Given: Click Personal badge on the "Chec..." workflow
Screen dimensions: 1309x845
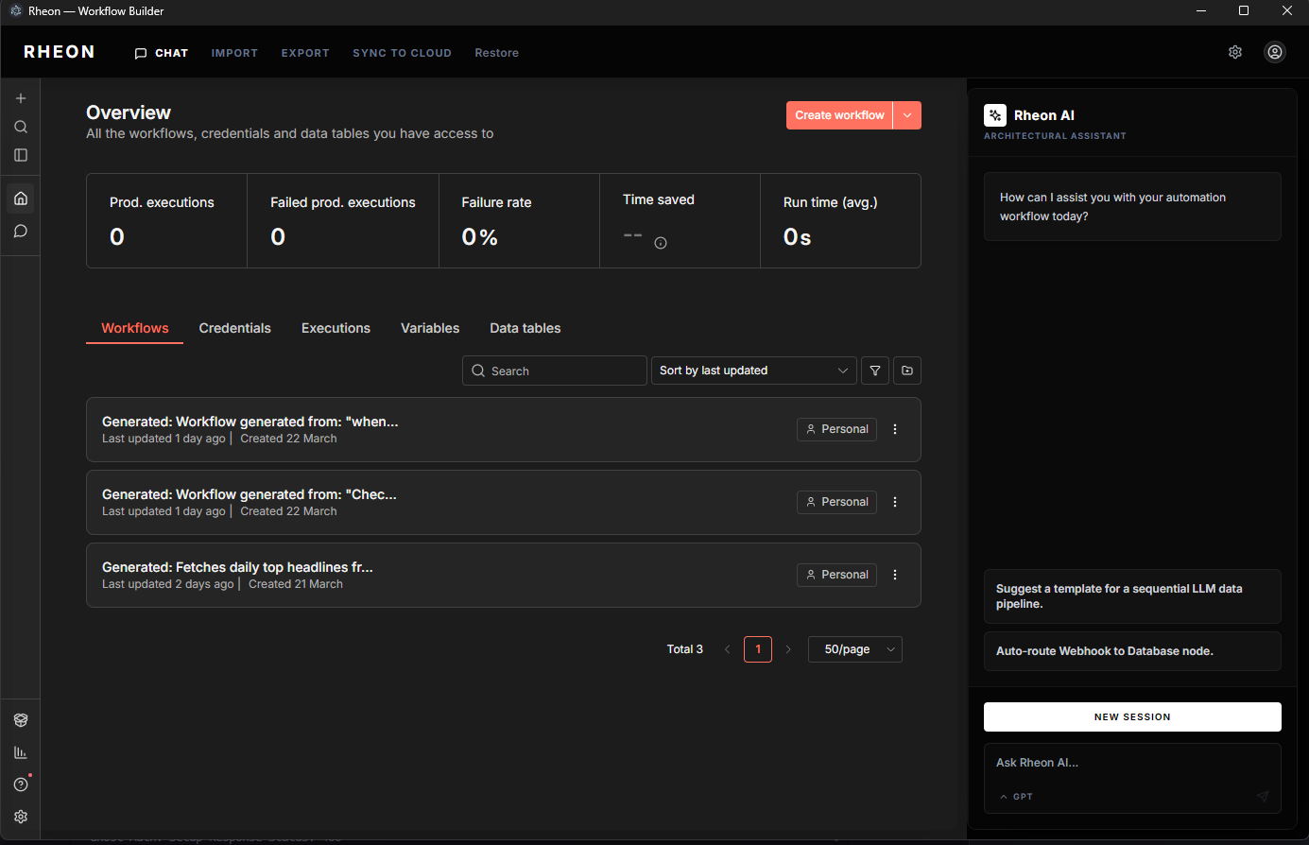Looking at the screenshot, I should 836,502.
